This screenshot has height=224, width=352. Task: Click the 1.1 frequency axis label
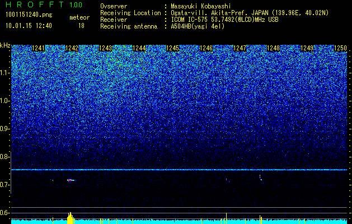point(5,73)
